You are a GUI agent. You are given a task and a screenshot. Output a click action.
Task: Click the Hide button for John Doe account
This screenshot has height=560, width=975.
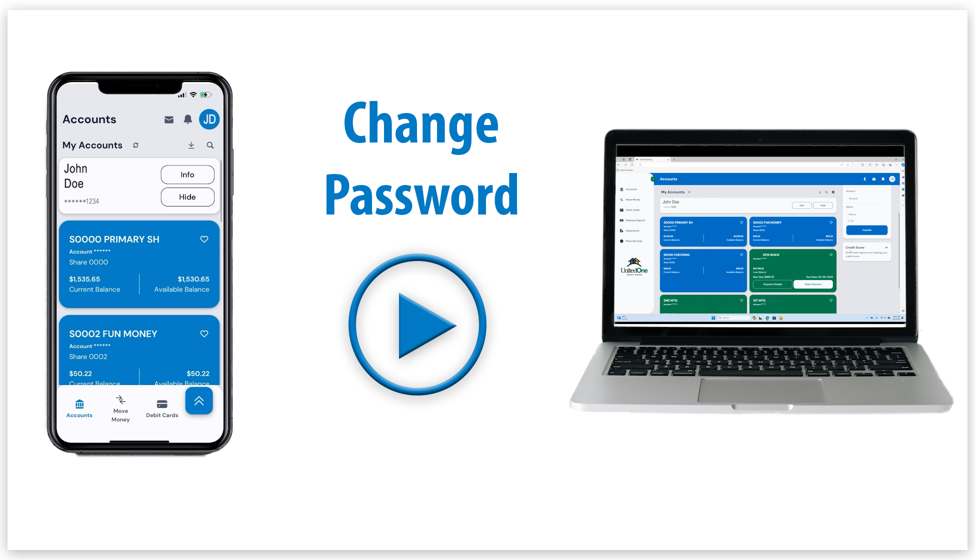click(x=187, y=197)
